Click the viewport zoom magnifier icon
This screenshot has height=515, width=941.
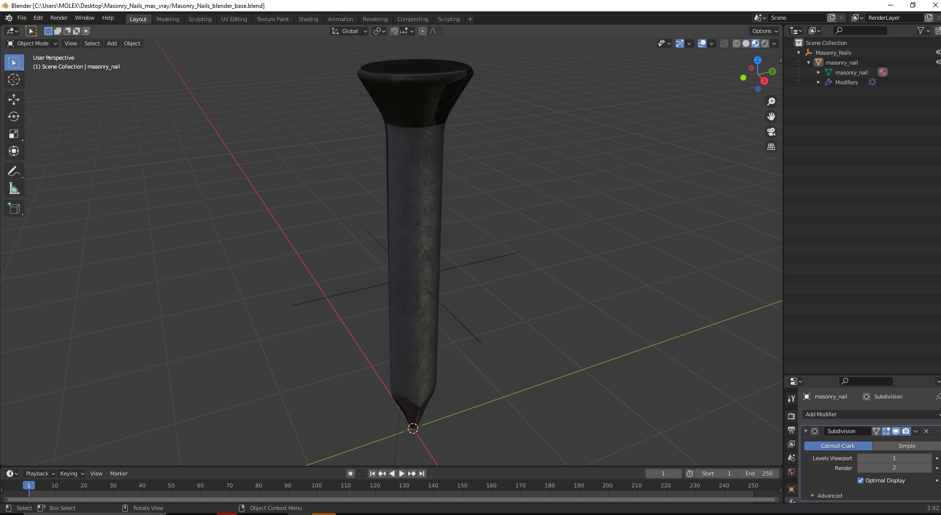771,102
